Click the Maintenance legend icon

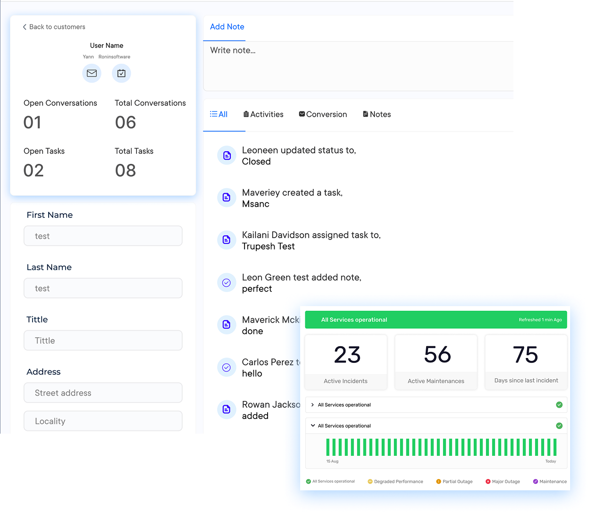[536, 481]
